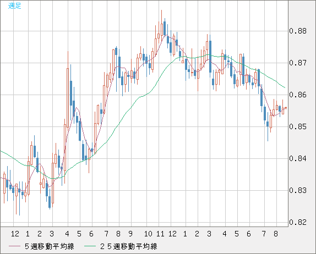The height and width of the screenshot is (254, 316).
Task: Click the 0.86 price level label
Action: click(x=298, y=95)
